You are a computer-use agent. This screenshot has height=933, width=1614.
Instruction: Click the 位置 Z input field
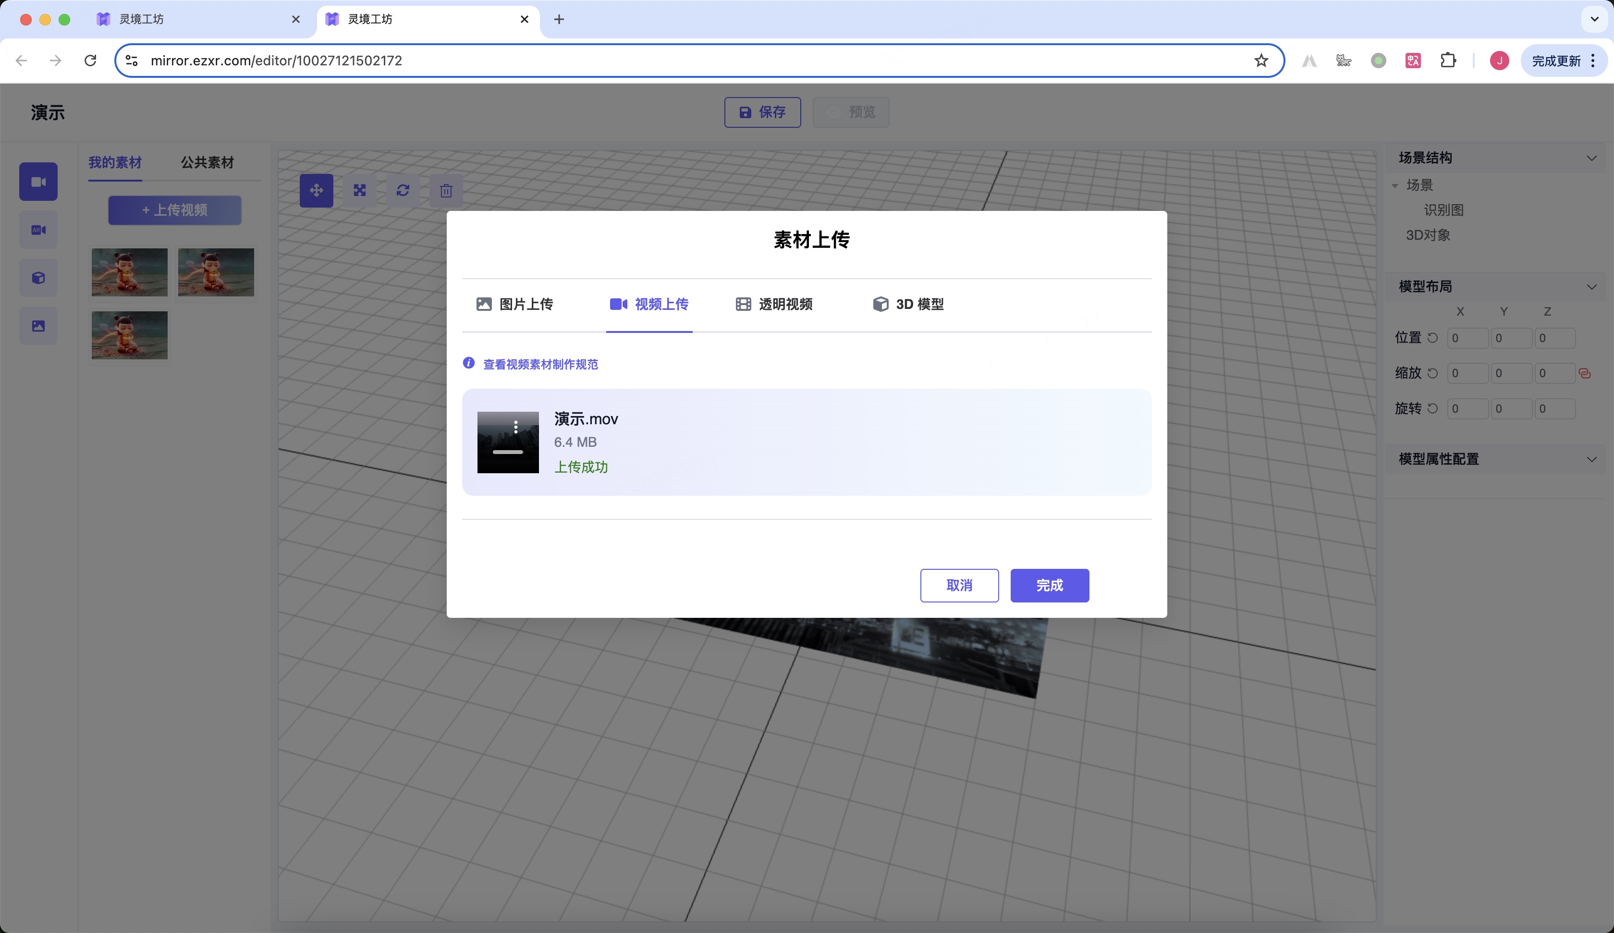pyautogui.click(x=1554, y=338)
